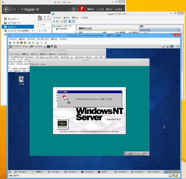Click the back arrow in Hyper-V Manager toolbar
Image resolution: width=186 pixels, height=179 pixels.
point(54,21)
